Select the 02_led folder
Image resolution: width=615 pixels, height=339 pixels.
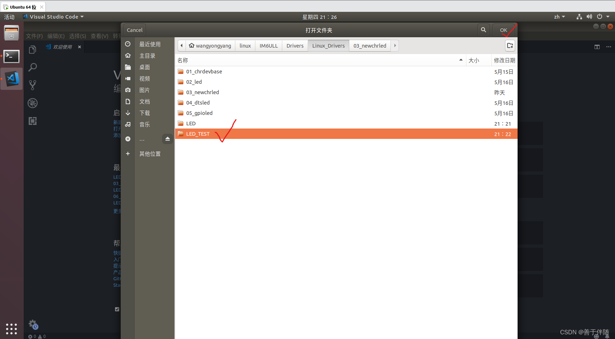tap(346, 82)
